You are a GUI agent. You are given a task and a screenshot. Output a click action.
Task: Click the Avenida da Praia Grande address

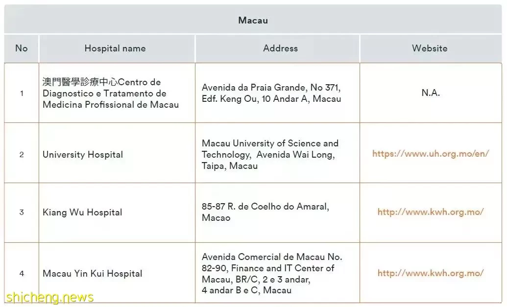pyautogui.click(x=271, y=93)
